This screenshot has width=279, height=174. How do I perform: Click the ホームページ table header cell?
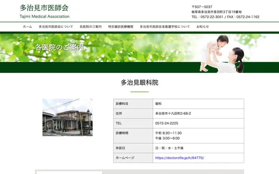133,158
